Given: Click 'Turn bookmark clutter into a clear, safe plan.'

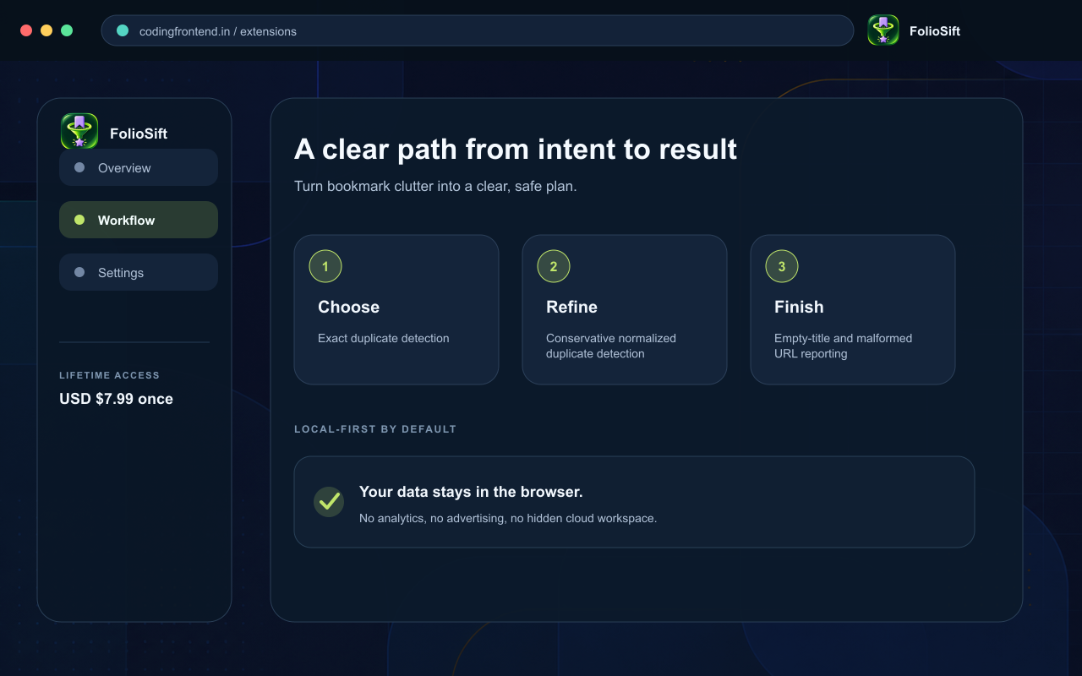Looking at the screenshot, I should tap(435, 186).
